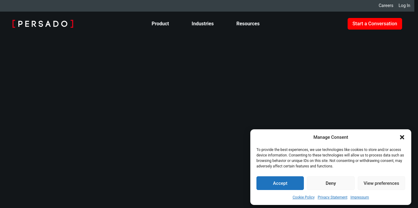Open View preferences for cookies
The height and width of the screenshot is (208, 418).
381,183
